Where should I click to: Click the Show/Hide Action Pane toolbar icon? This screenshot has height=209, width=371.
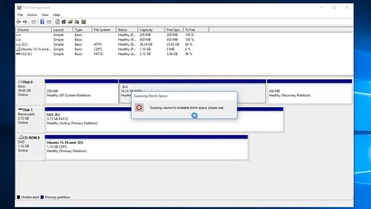click(49, 22)
